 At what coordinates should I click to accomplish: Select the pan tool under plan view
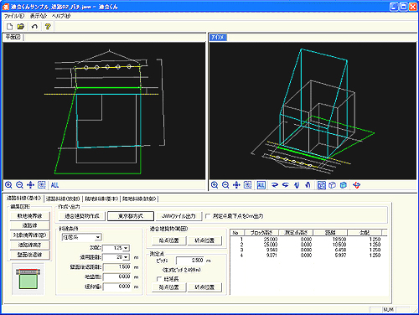point(30,185)
